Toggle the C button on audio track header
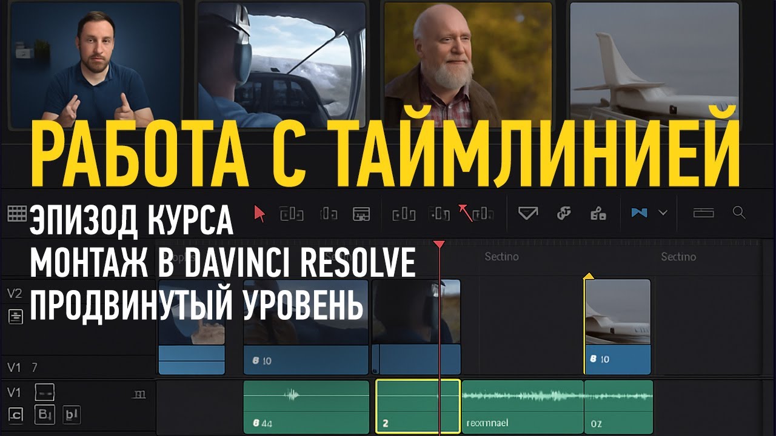 [16, 415]
